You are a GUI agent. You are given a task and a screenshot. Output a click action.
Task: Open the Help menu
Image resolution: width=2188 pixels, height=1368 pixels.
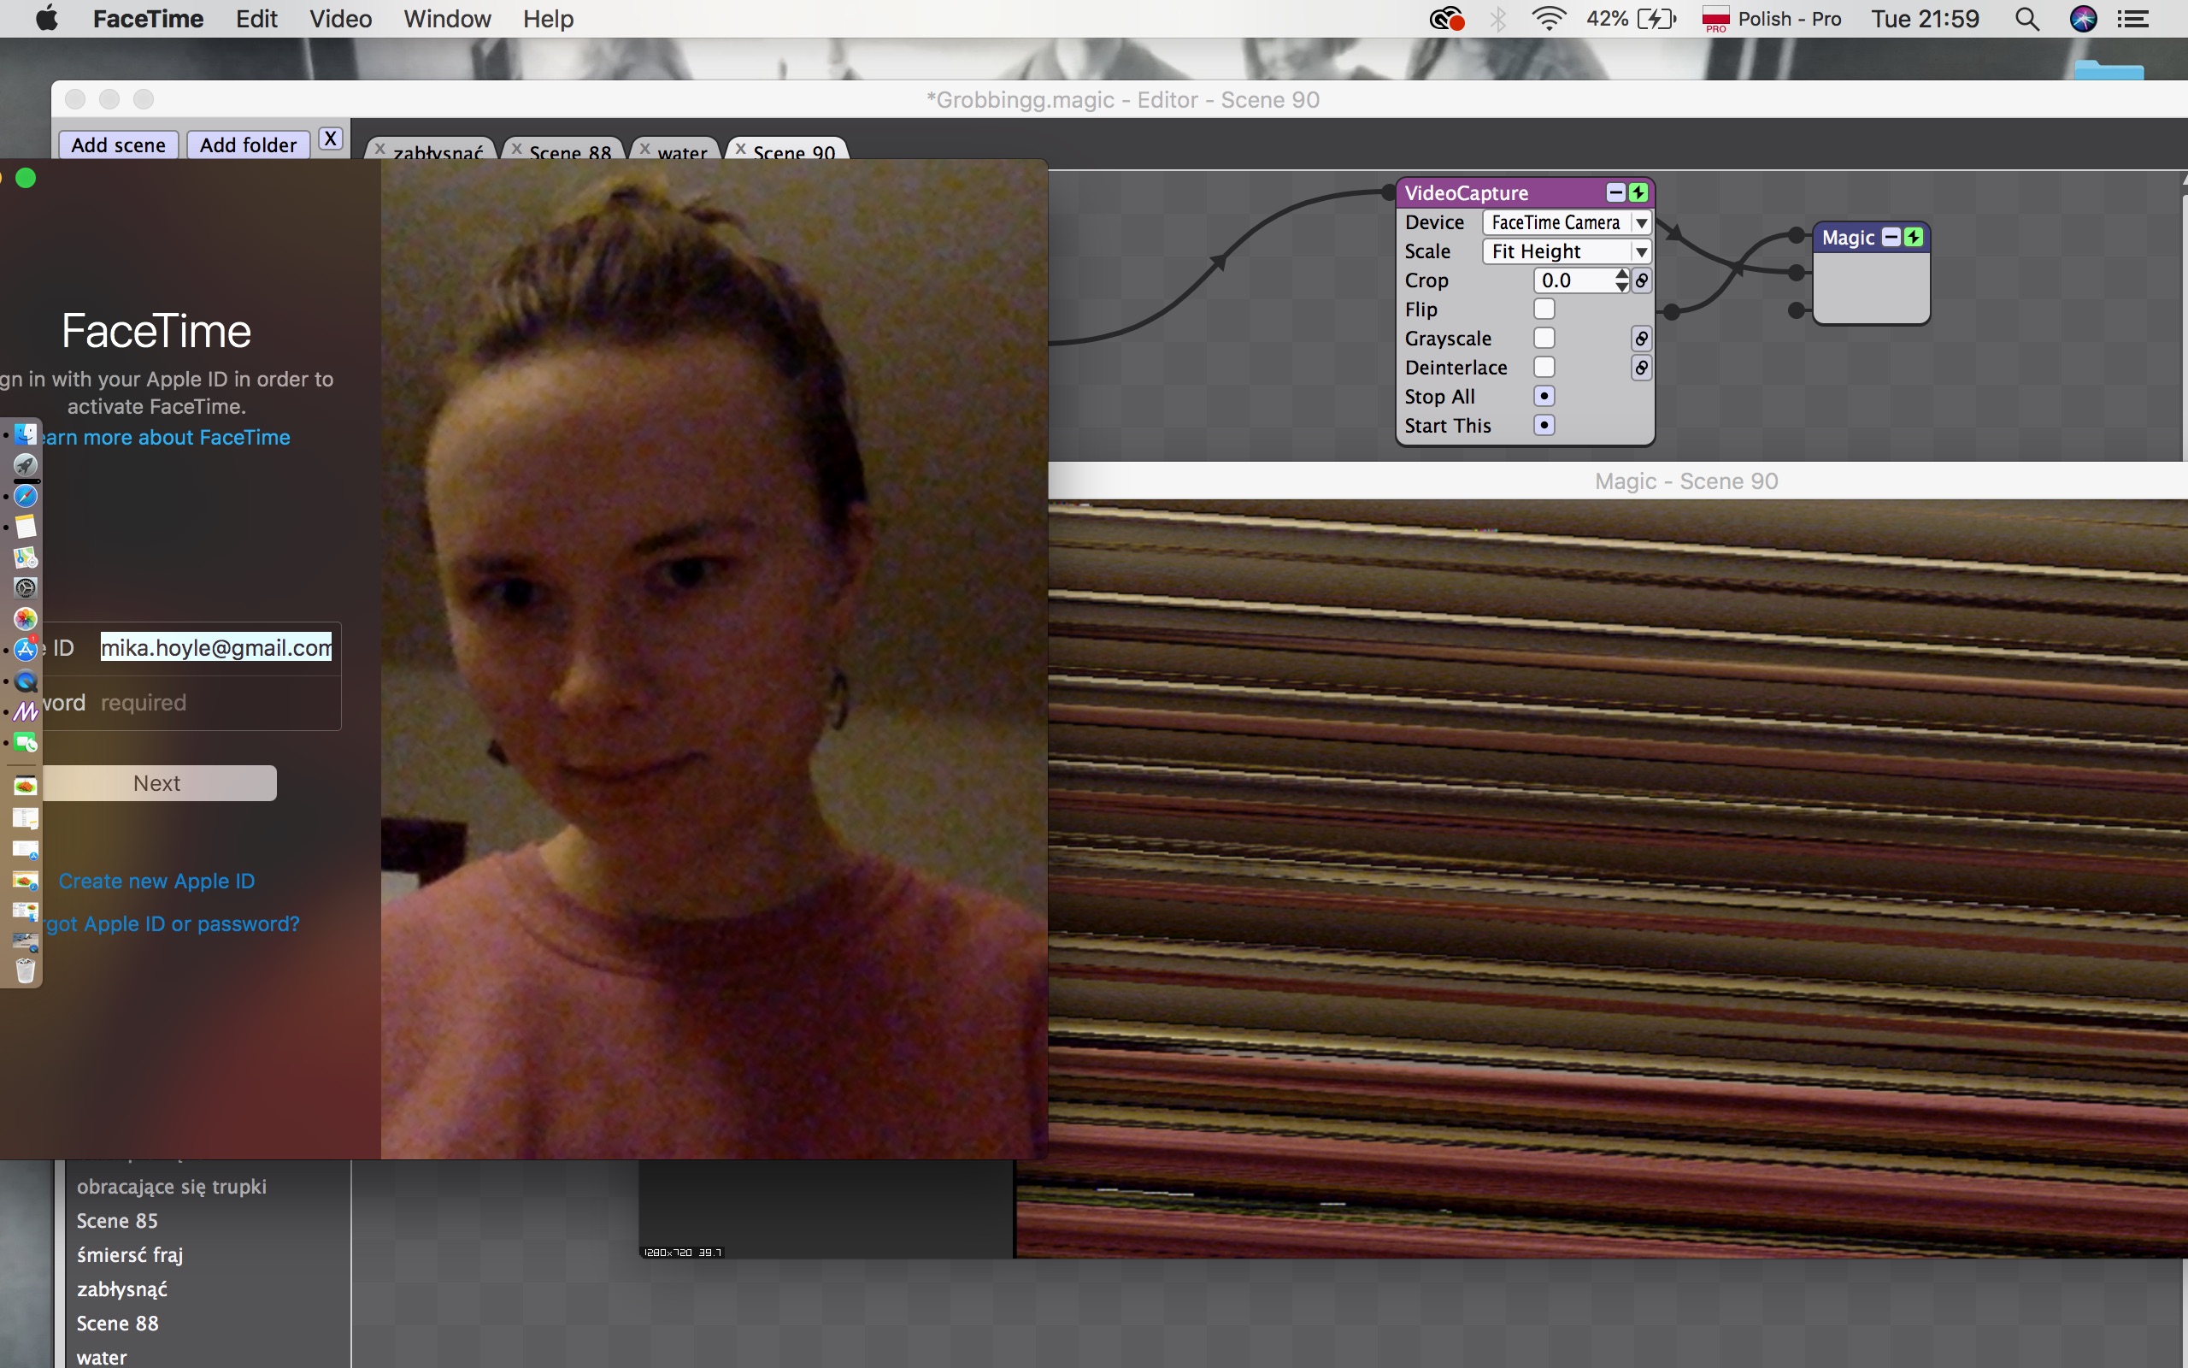coord(548,19)
